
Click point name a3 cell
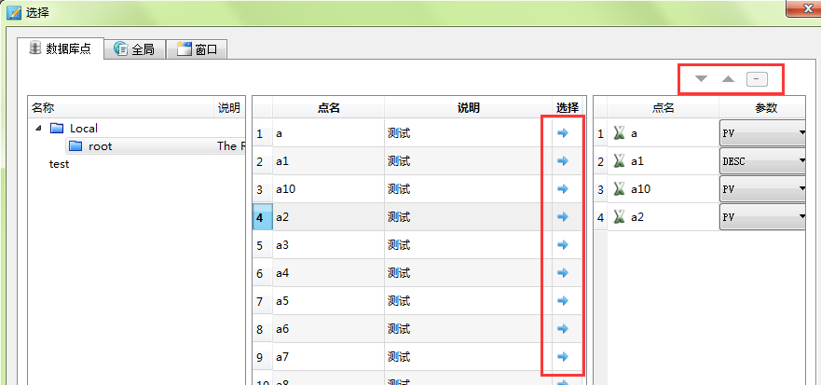[x=328, y=244]
